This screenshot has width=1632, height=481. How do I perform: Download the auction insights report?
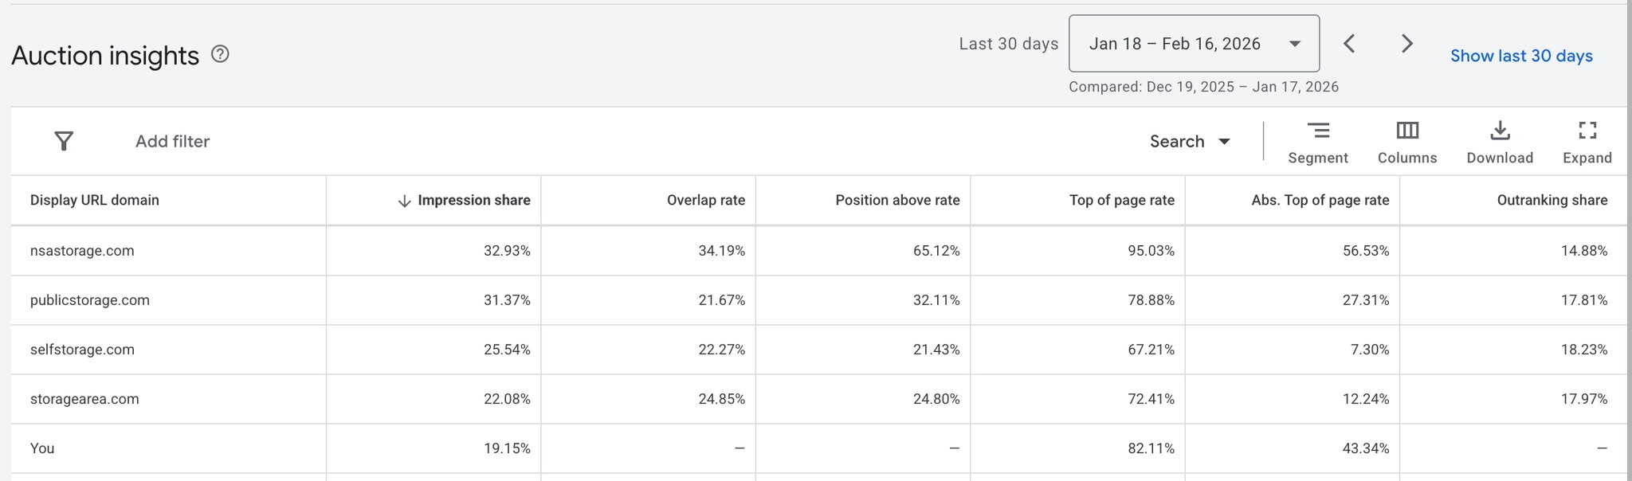pyautogui.click(x=1500, y=142)
